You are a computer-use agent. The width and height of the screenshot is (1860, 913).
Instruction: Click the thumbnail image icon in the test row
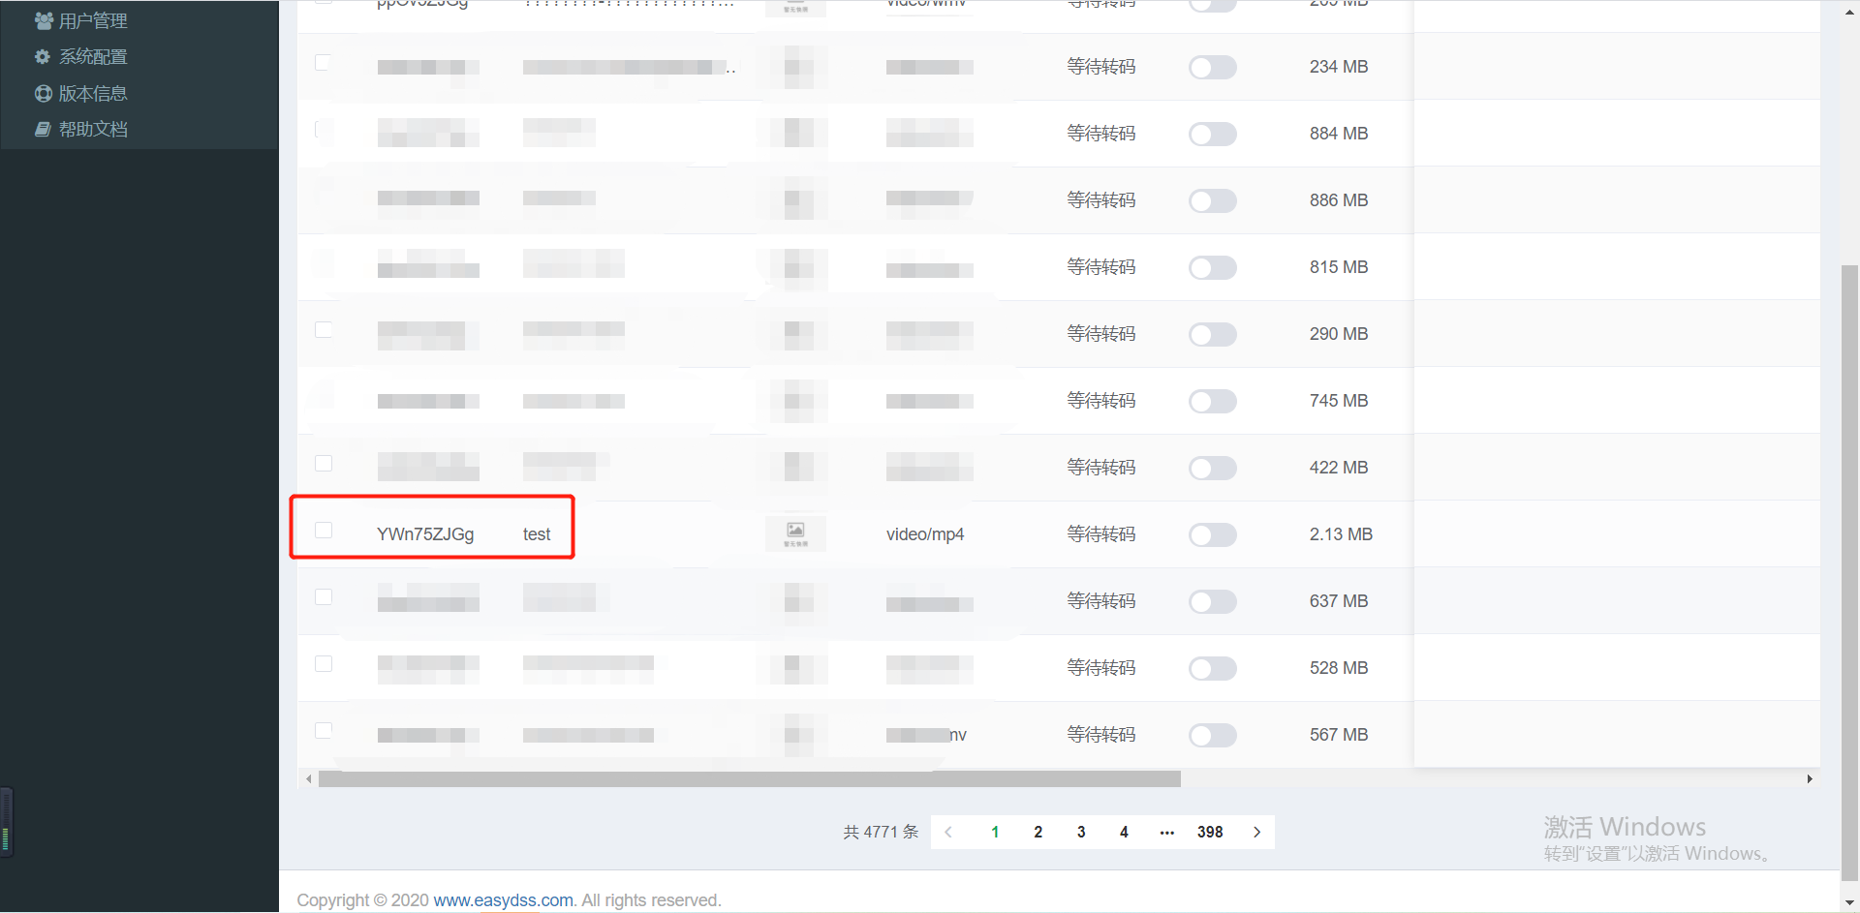pos(795,533)
